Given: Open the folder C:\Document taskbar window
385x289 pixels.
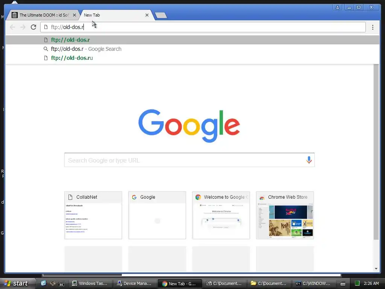Looking at the screenshot, I should pos(268,283).
